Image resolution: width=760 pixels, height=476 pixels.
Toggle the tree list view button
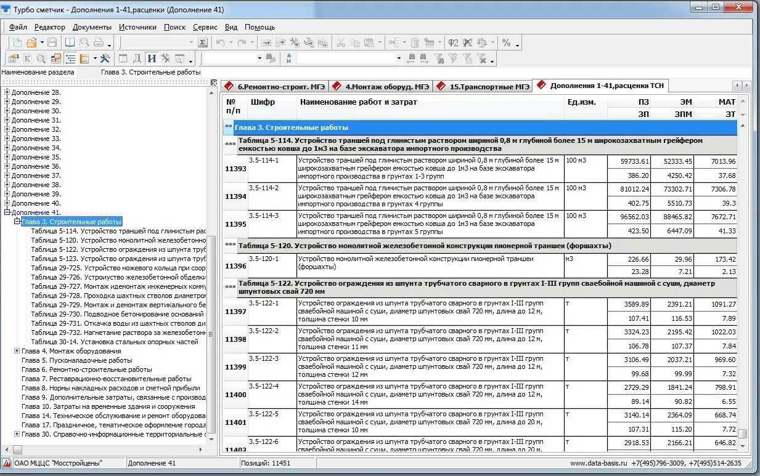(x=70, y=58)
